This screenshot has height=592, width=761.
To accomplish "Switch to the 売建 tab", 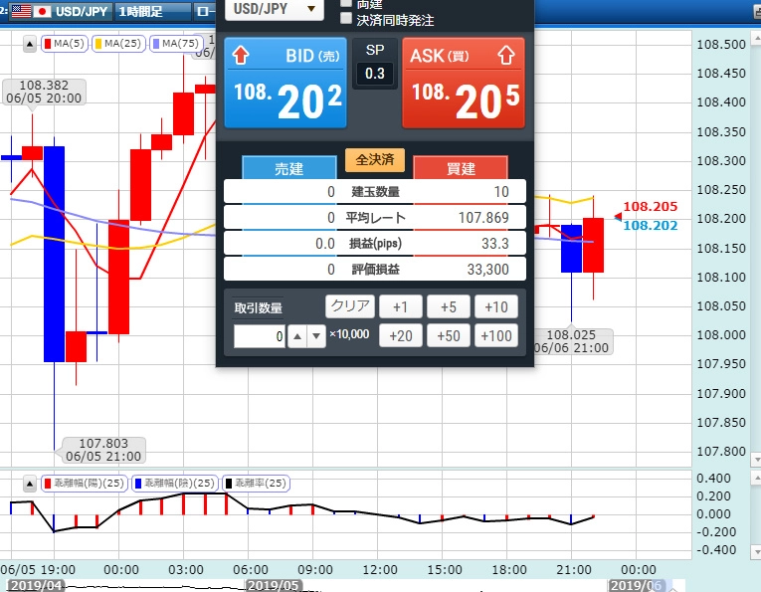I will coord(289,168).
